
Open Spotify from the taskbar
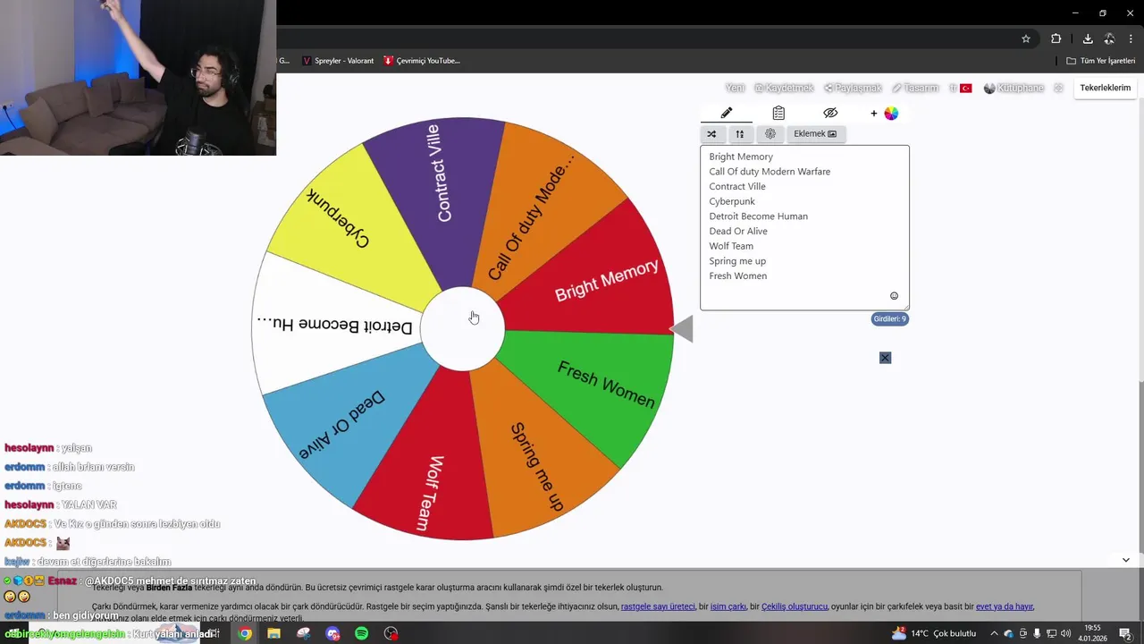(362, 633)
